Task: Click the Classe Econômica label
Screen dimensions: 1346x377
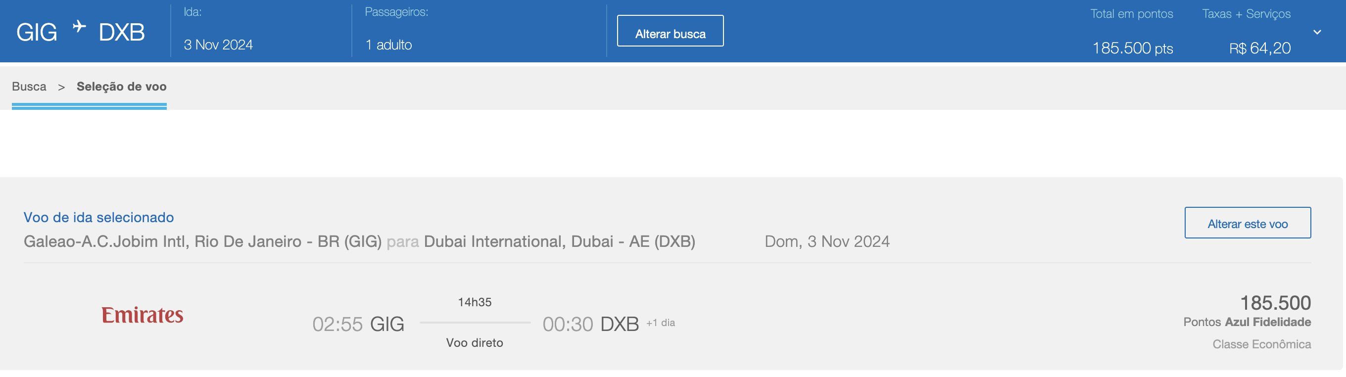Action: (1261, 345)
